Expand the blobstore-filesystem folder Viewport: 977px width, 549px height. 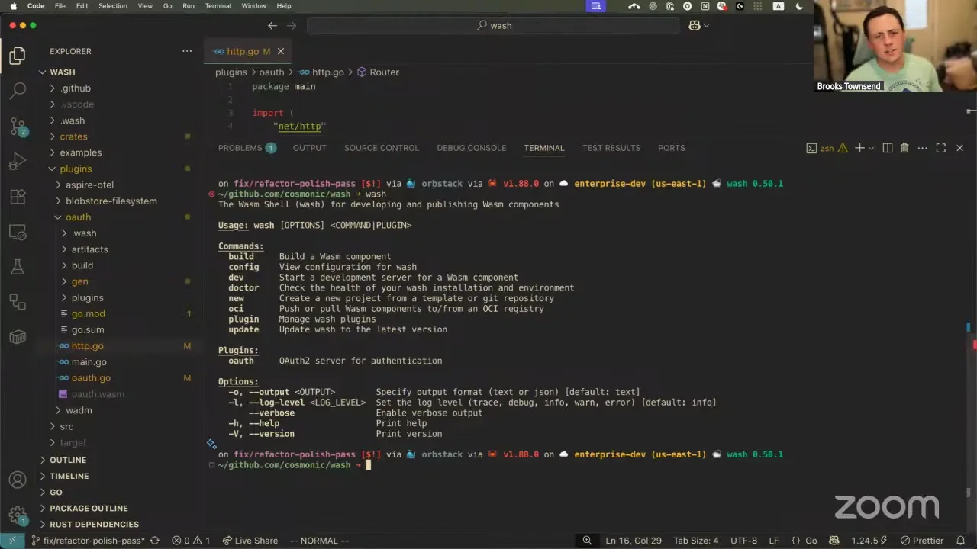point(58,201)
